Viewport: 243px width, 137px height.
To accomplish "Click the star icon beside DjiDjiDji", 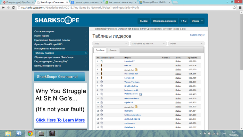I will 101,111.
